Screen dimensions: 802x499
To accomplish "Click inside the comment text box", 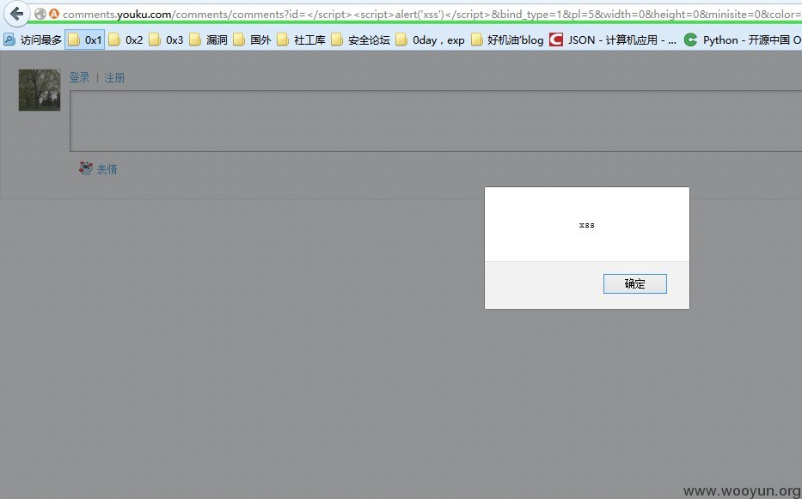I will (436, 121).
